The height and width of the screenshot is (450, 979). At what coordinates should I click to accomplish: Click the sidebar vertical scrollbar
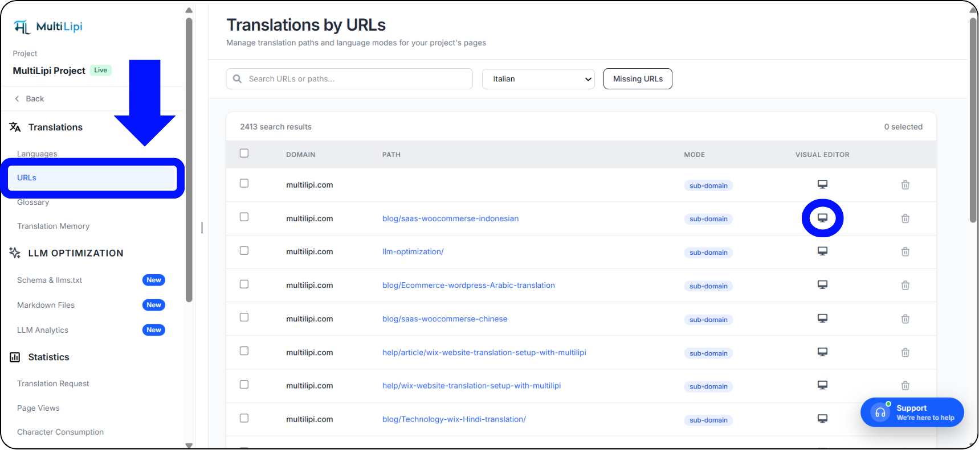(189, 159)
